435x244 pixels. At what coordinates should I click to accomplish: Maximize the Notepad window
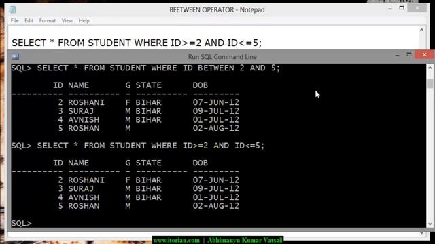402,8
